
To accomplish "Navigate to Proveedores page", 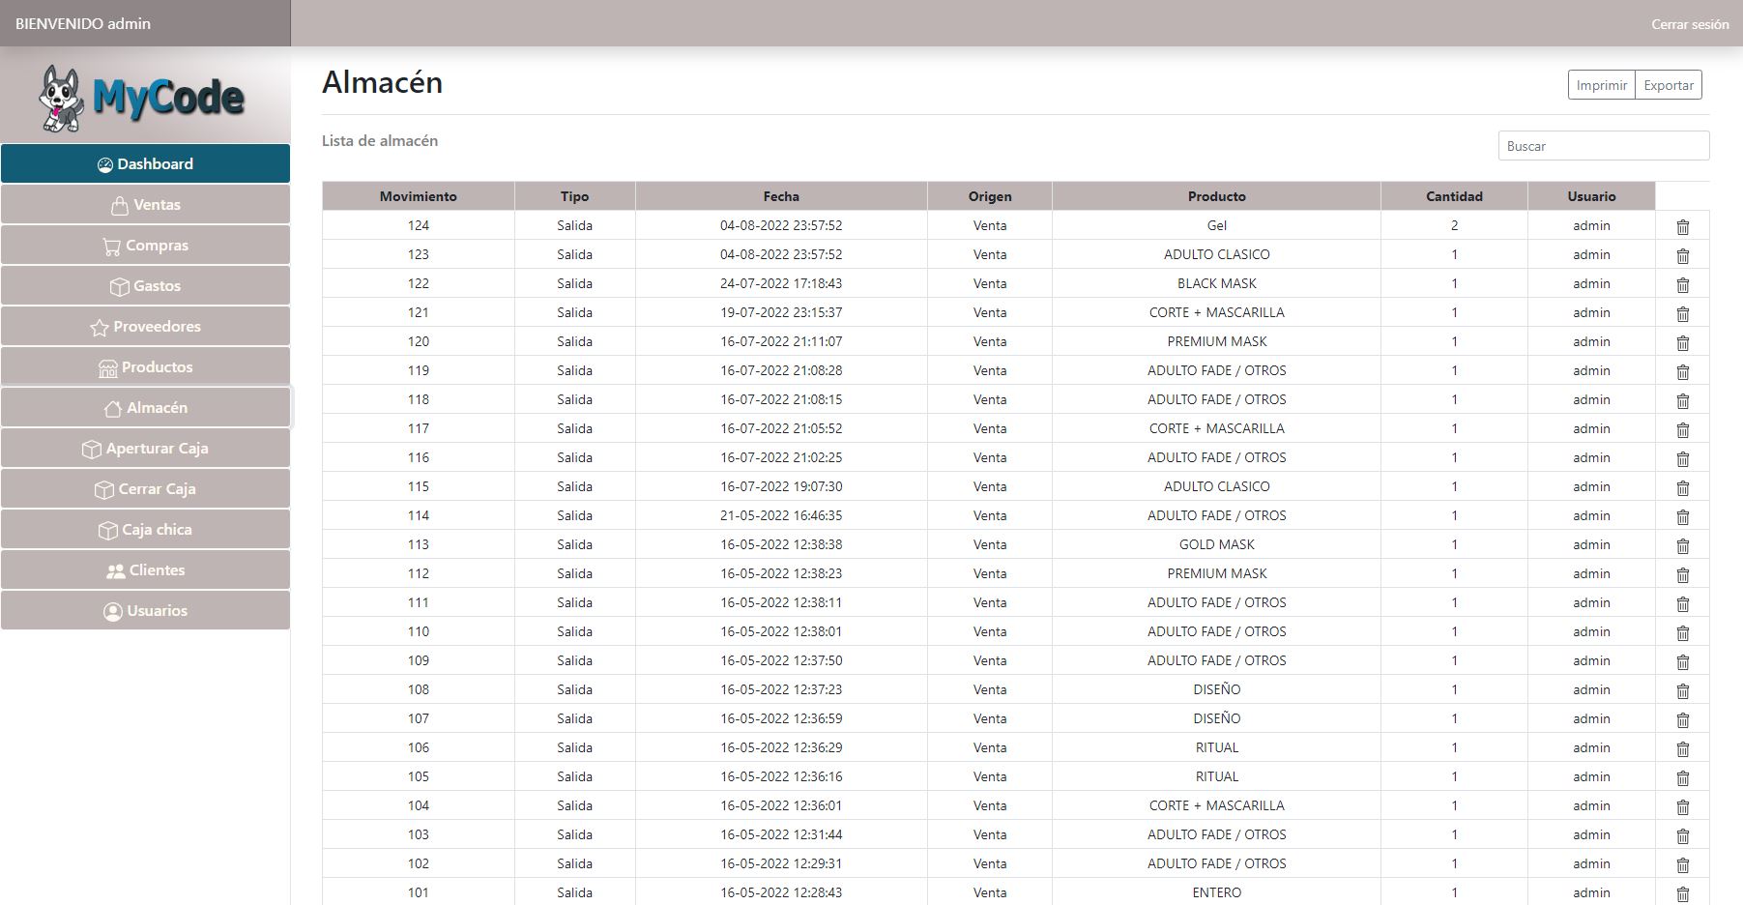I will coord(145,326).
